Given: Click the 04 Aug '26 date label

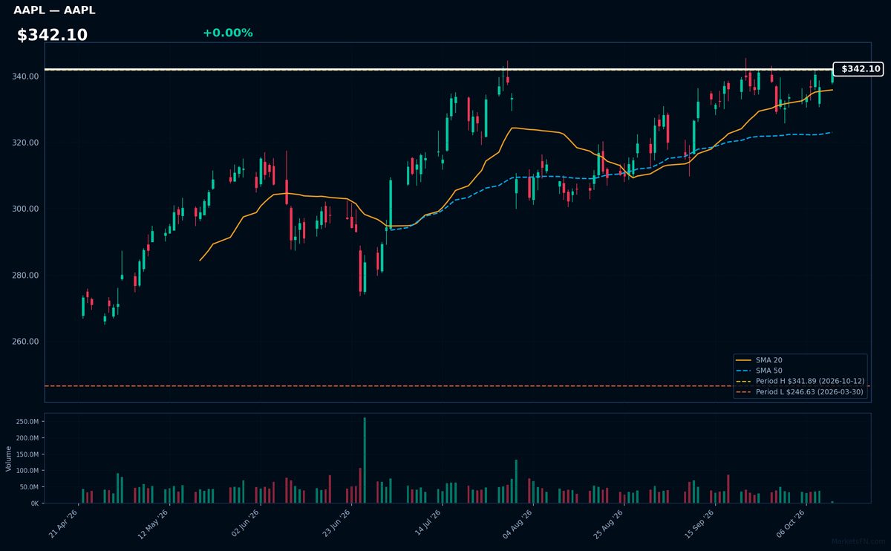Looking at the screenshot, I should [518, 524].
